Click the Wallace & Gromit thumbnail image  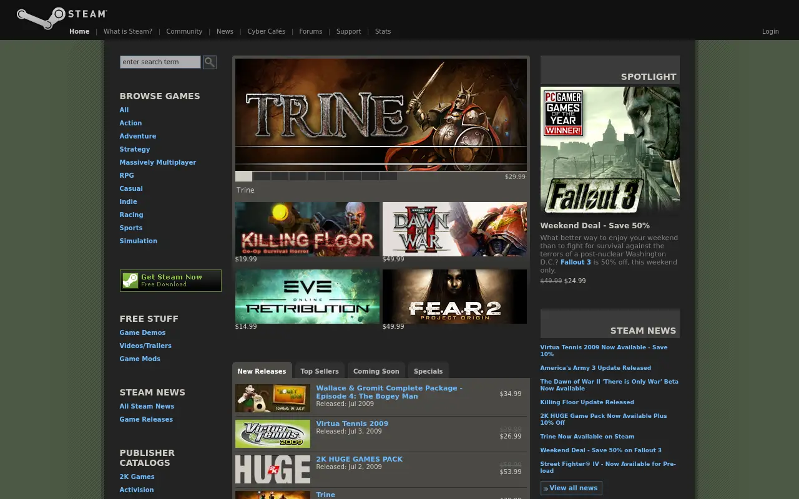tap(273, 398)
